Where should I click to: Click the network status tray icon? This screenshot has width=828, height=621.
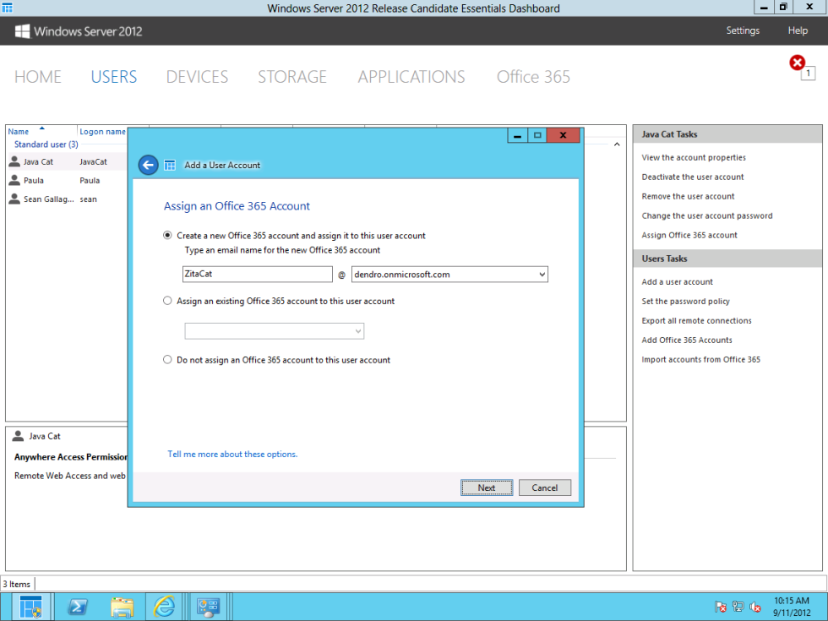point(738,606)
